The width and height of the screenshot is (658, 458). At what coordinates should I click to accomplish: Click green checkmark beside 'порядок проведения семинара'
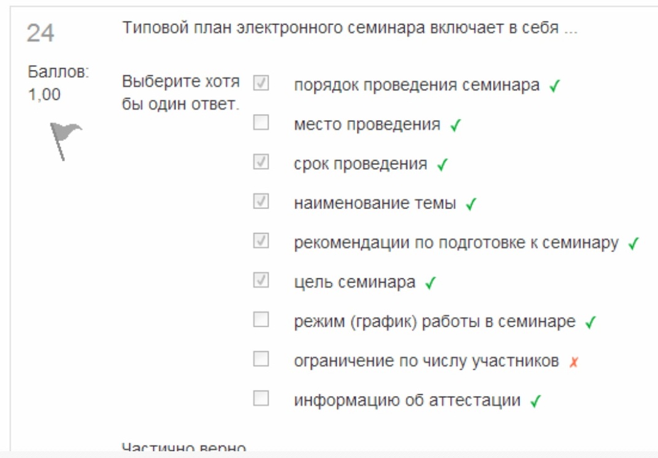(555, 86)
